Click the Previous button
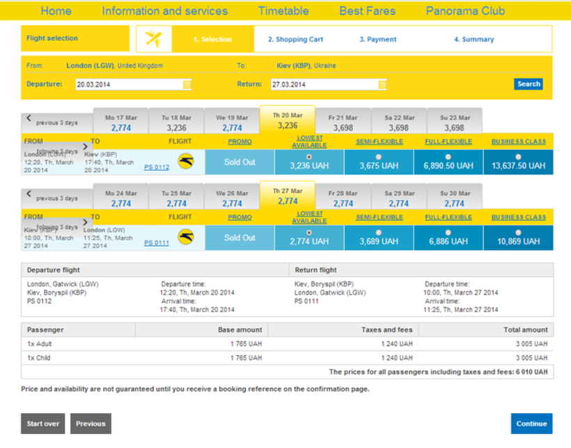This screenshot has height=448, width=571. pos(91,424)
